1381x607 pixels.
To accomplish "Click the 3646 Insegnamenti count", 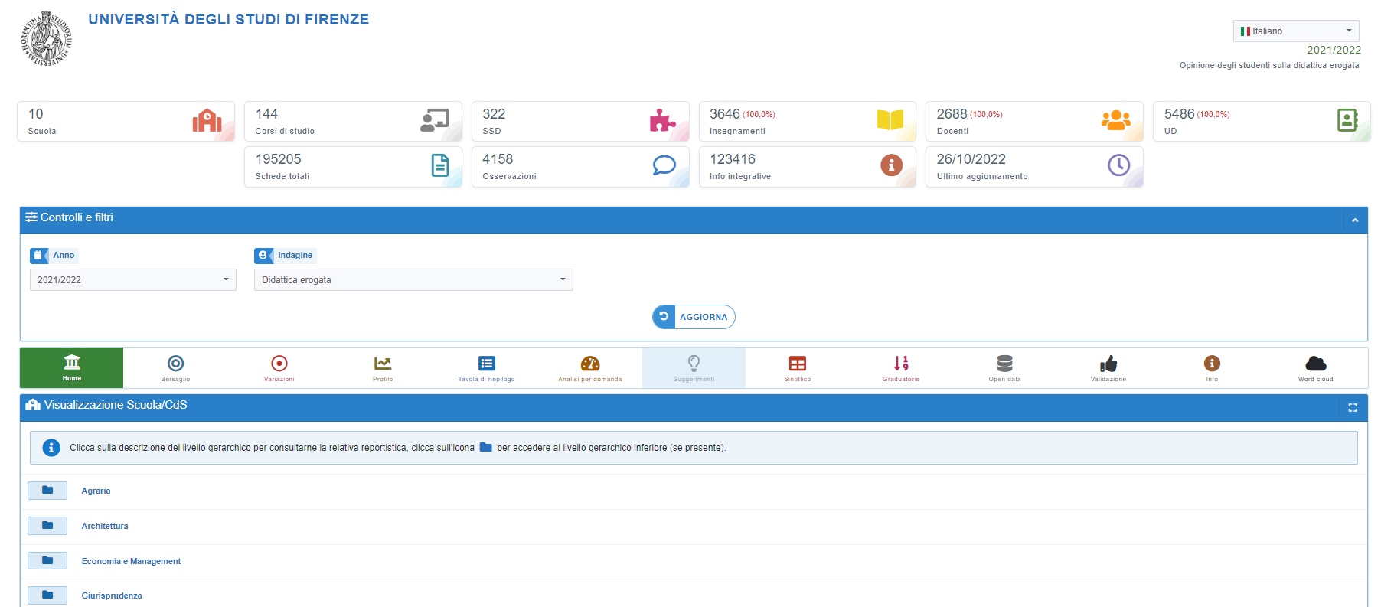I will click(725, 114).
